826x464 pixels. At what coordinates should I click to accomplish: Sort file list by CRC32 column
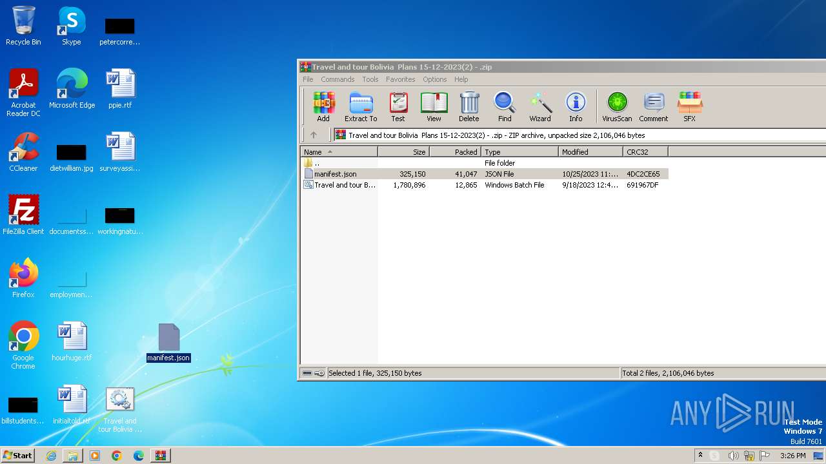point(646,152)
